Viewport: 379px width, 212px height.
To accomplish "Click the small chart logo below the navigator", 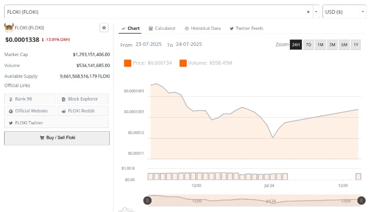I will coord(126,209).
